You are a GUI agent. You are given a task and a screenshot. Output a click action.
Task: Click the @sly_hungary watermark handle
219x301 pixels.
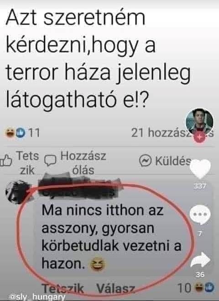37,297
